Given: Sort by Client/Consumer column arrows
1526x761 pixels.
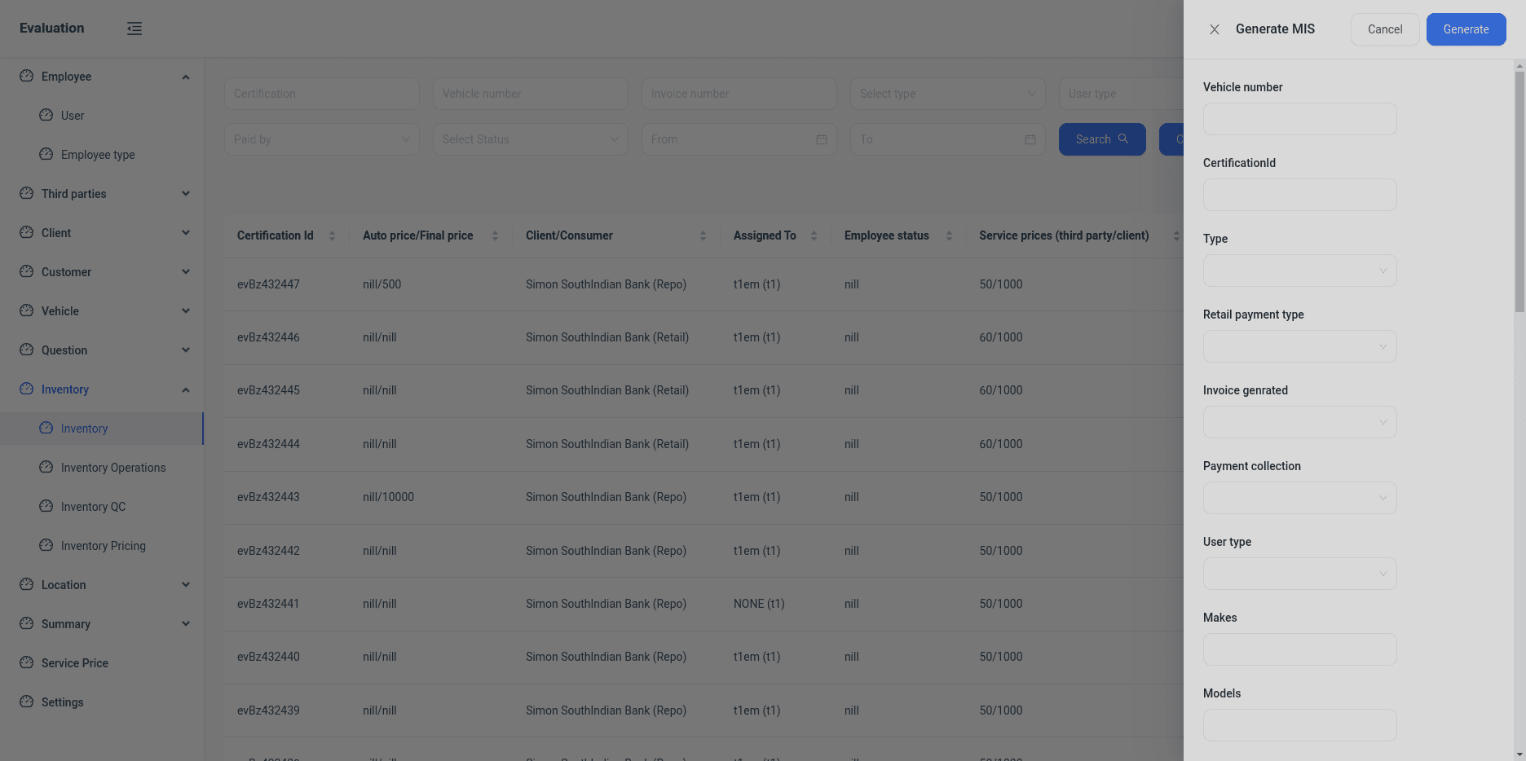Looking at the screenshot, I should pos(703,235).
